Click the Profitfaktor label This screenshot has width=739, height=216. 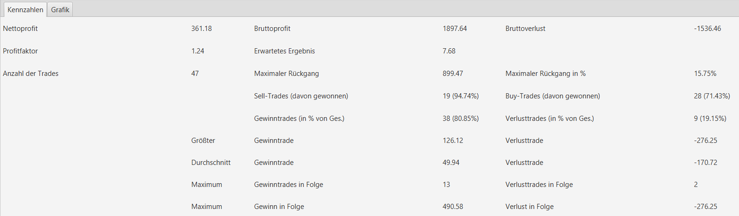pyautogui.click(x=20, y=51)
